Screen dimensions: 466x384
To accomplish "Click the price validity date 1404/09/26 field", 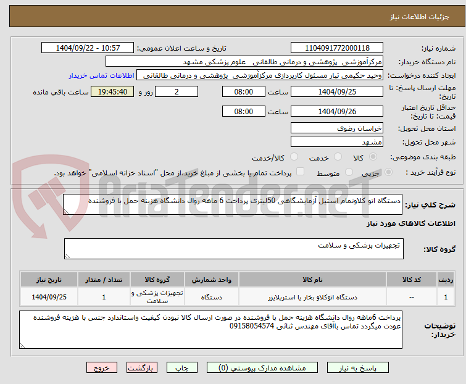I will tap(337, 112).
